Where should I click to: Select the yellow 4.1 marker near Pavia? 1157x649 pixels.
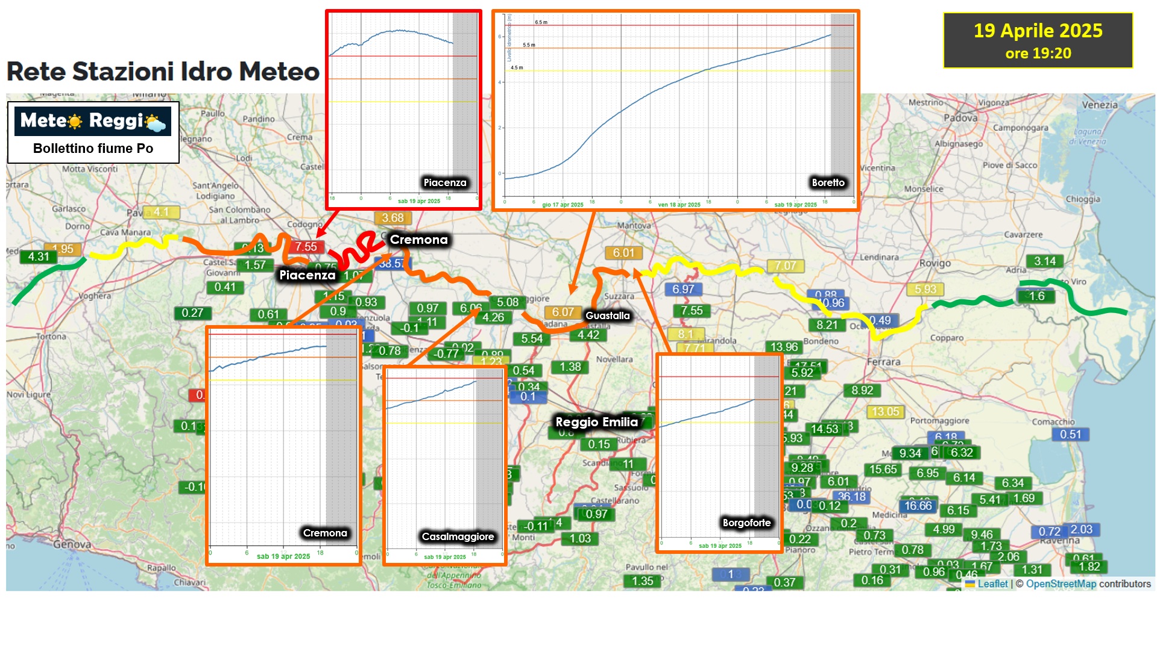pyautogui.click(x=161, y=212)
